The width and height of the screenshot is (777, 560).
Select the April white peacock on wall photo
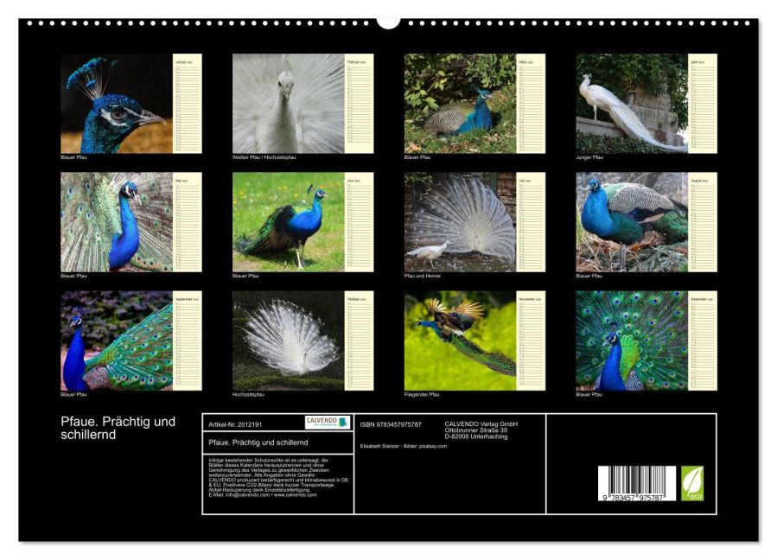click(632, 104)
